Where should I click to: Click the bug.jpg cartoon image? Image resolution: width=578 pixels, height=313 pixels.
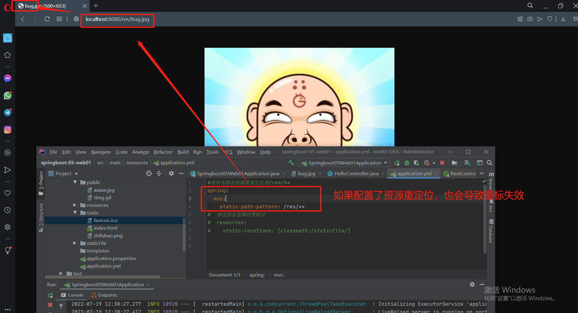299,97
